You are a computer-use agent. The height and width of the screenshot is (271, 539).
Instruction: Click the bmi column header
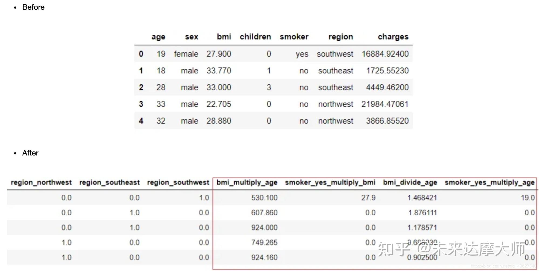[224, 37]
